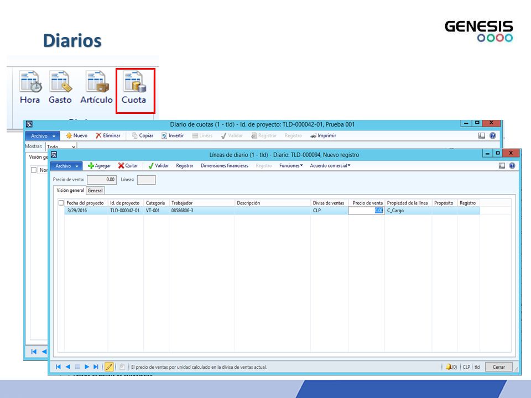Select currency cell CLP in the grid
Viewport: 531px width, 398px height.
point(330,211)
